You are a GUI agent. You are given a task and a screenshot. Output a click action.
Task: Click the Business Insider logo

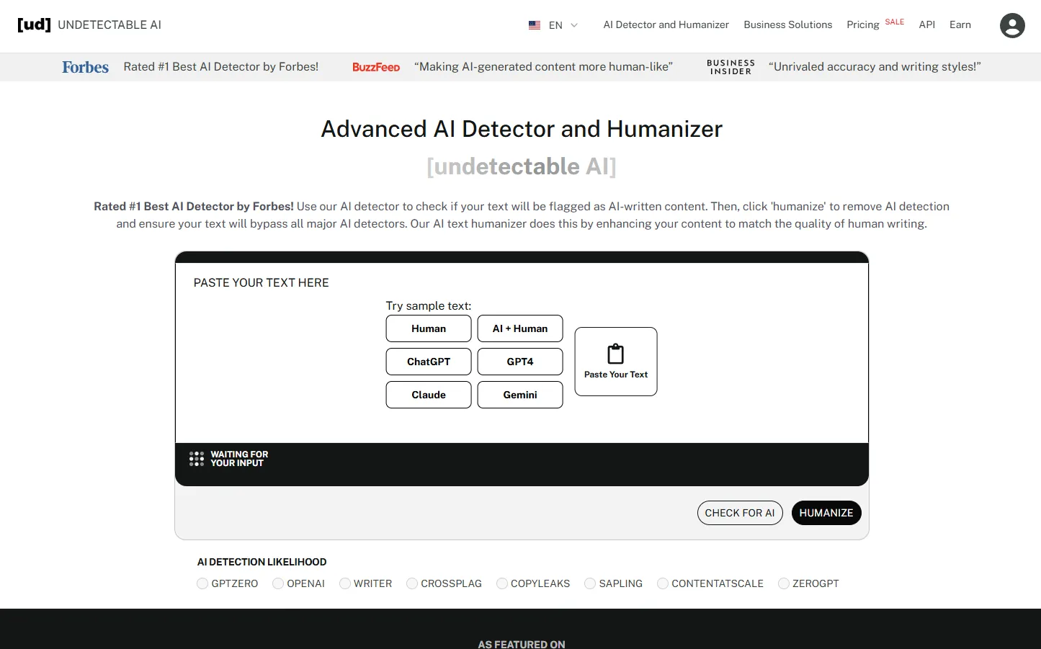(730, 66)
